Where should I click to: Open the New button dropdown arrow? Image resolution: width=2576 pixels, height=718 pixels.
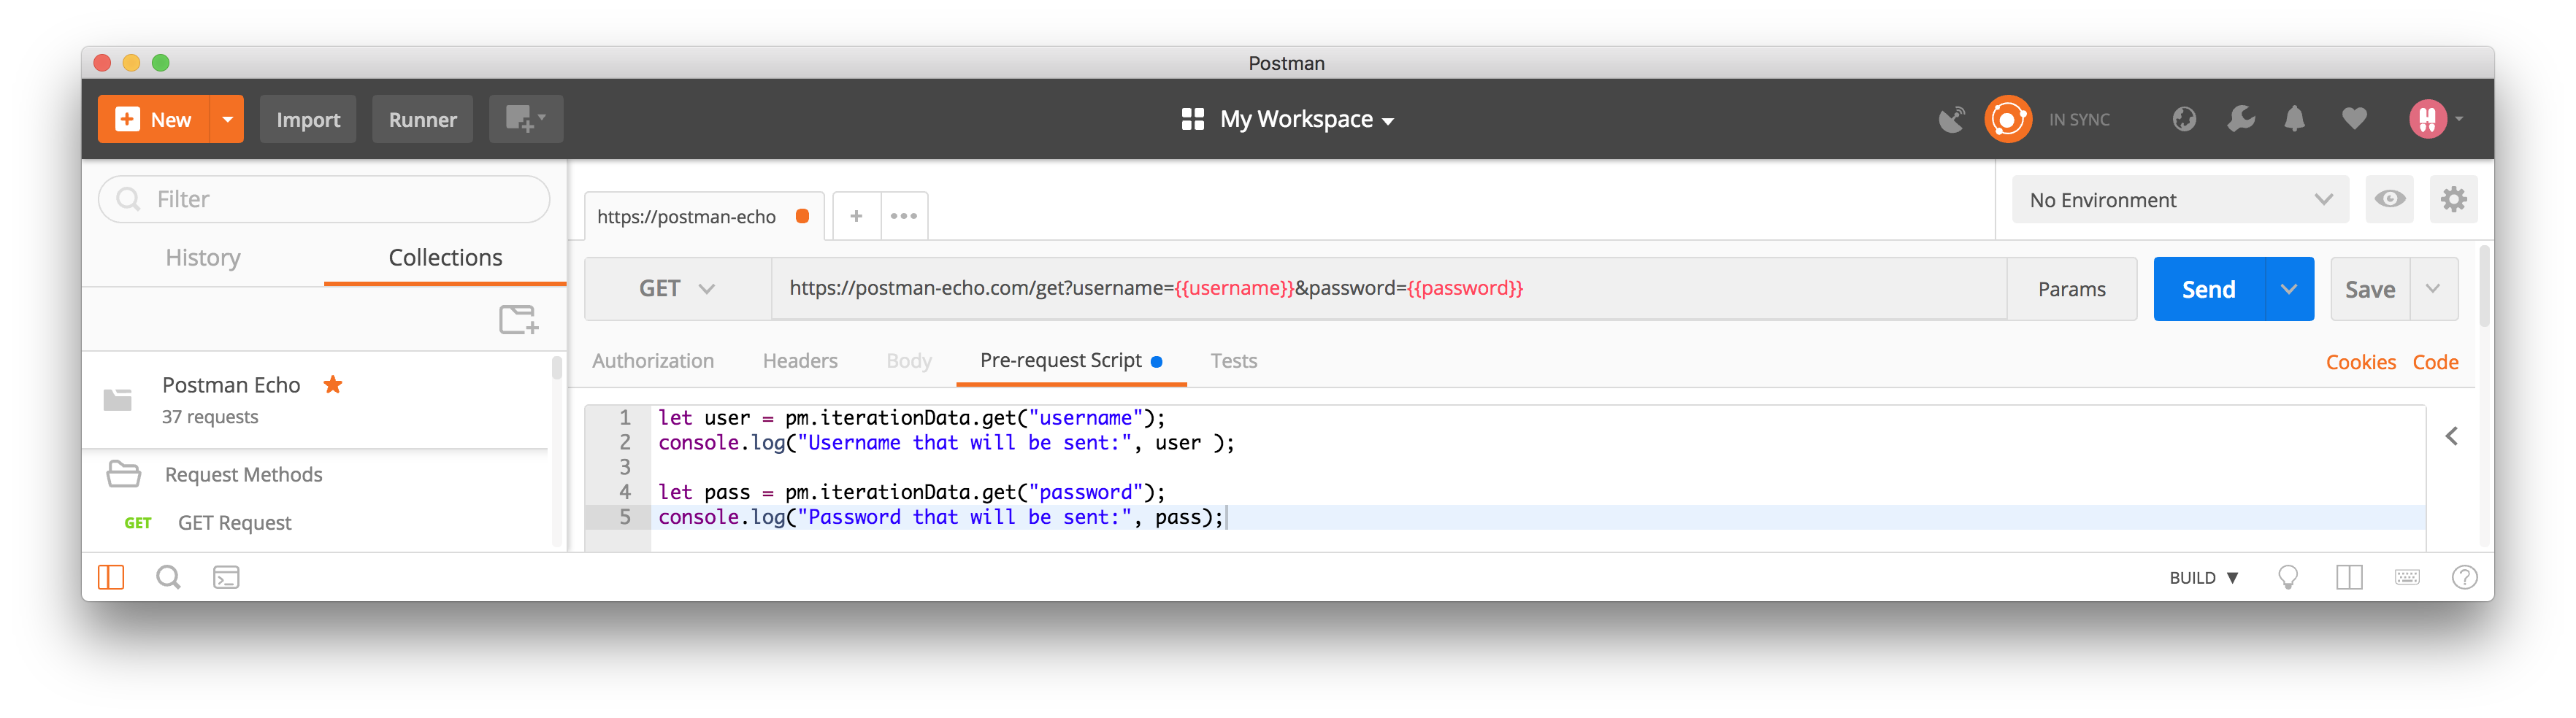[227, 119]
